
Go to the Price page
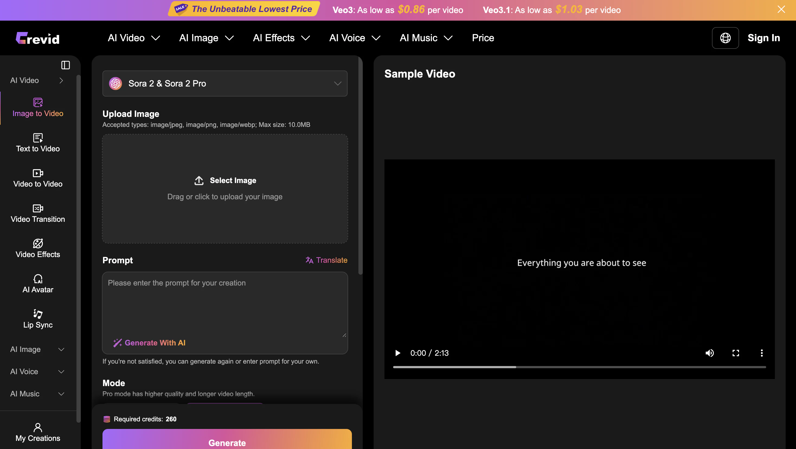tap(483, 38)
